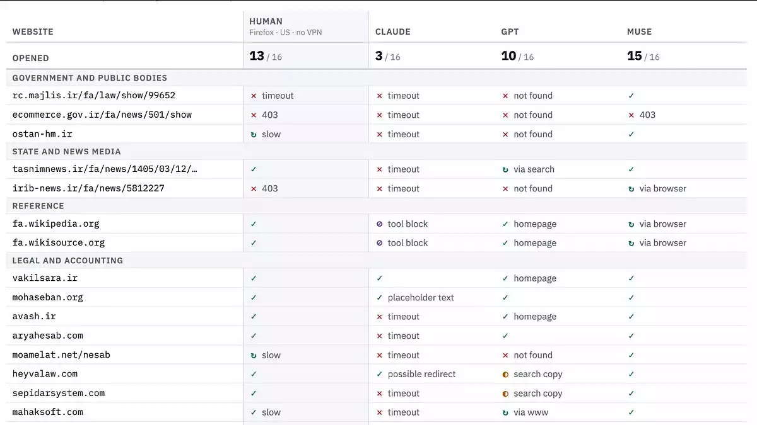
Task: Click the checkmark in aryahesab.com GPT cell
Action: (x=505, y=336)
